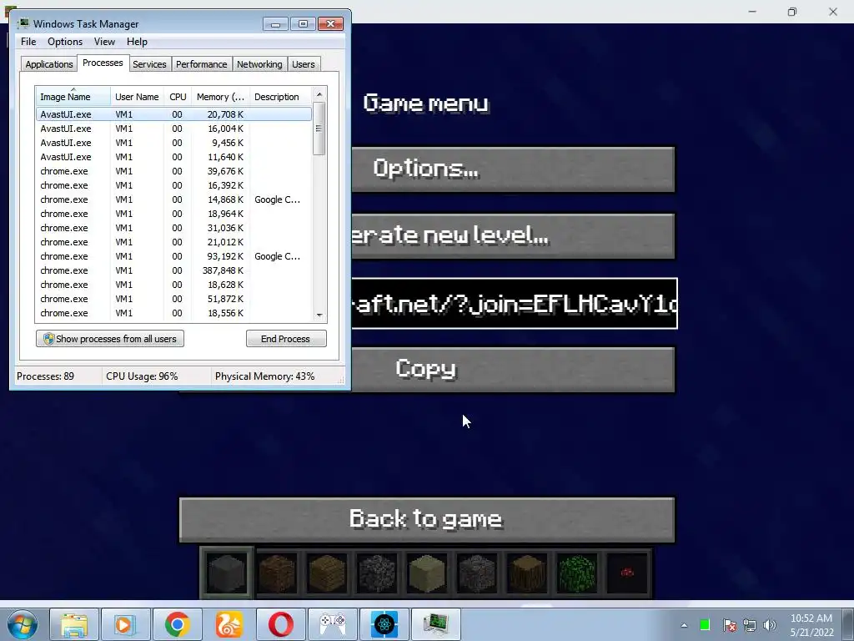This screenshot has height=641, width=854.
Task: Click the process list scroll-down arrow
Action: click(319, 315)
